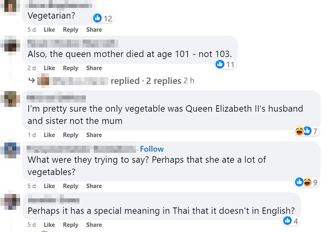The width and height of the screenshot is (329, 232).
Task: Reply to the only vegetable comment
Action: [x=70, y=135]
